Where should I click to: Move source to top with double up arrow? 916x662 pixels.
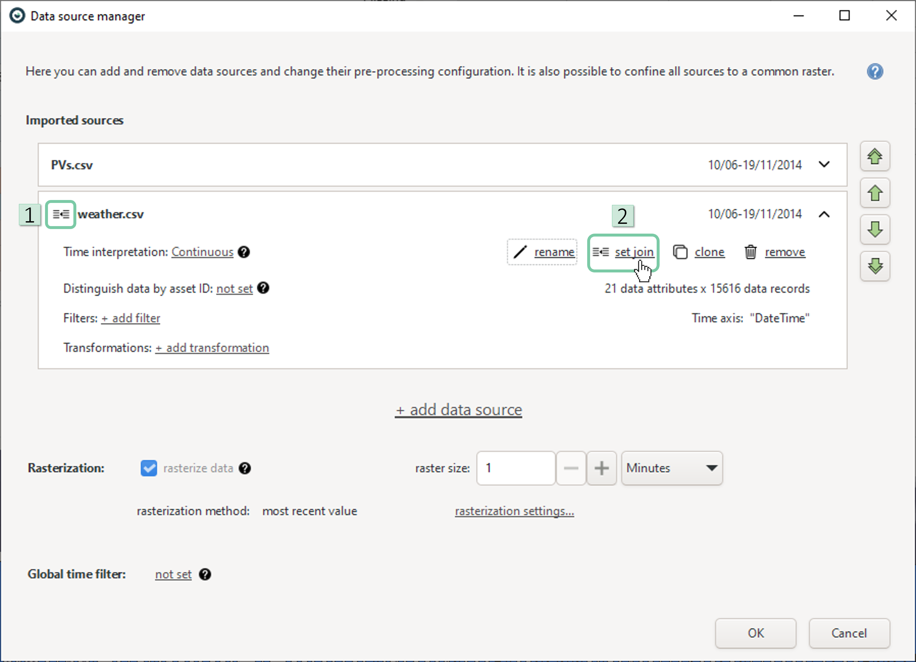point(875,156)
